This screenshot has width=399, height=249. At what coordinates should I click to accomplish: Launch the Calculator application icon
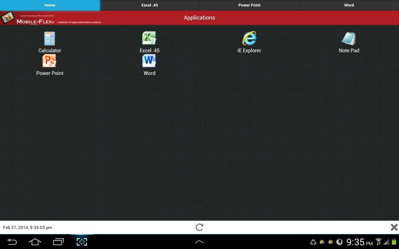[50, 39]
